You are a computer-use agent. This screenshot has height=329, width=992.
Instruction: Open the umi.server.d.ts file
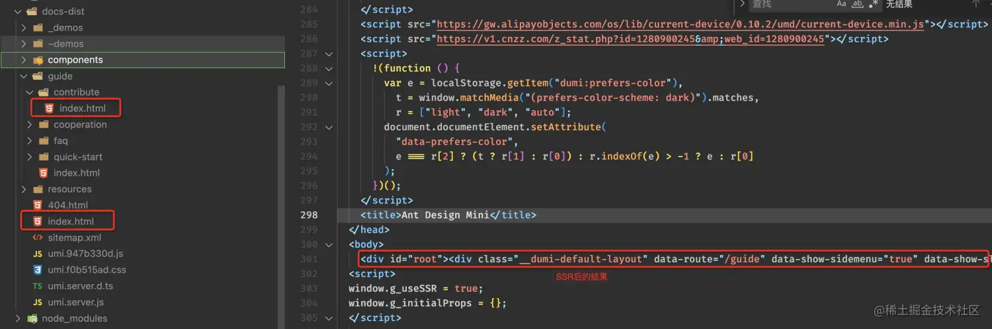81,286
